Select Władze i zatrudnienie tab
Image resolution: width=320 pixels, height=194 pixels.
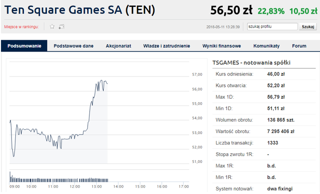point(167,46)
